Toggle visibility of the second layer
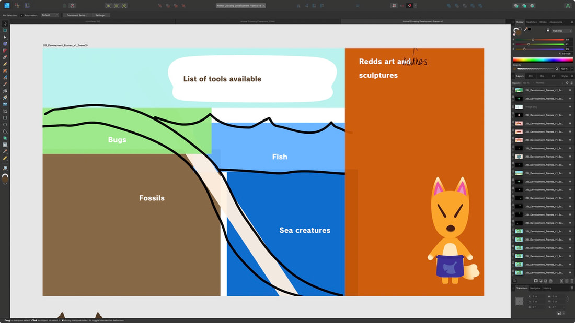575x323 pixels. (x=570, y=99)
